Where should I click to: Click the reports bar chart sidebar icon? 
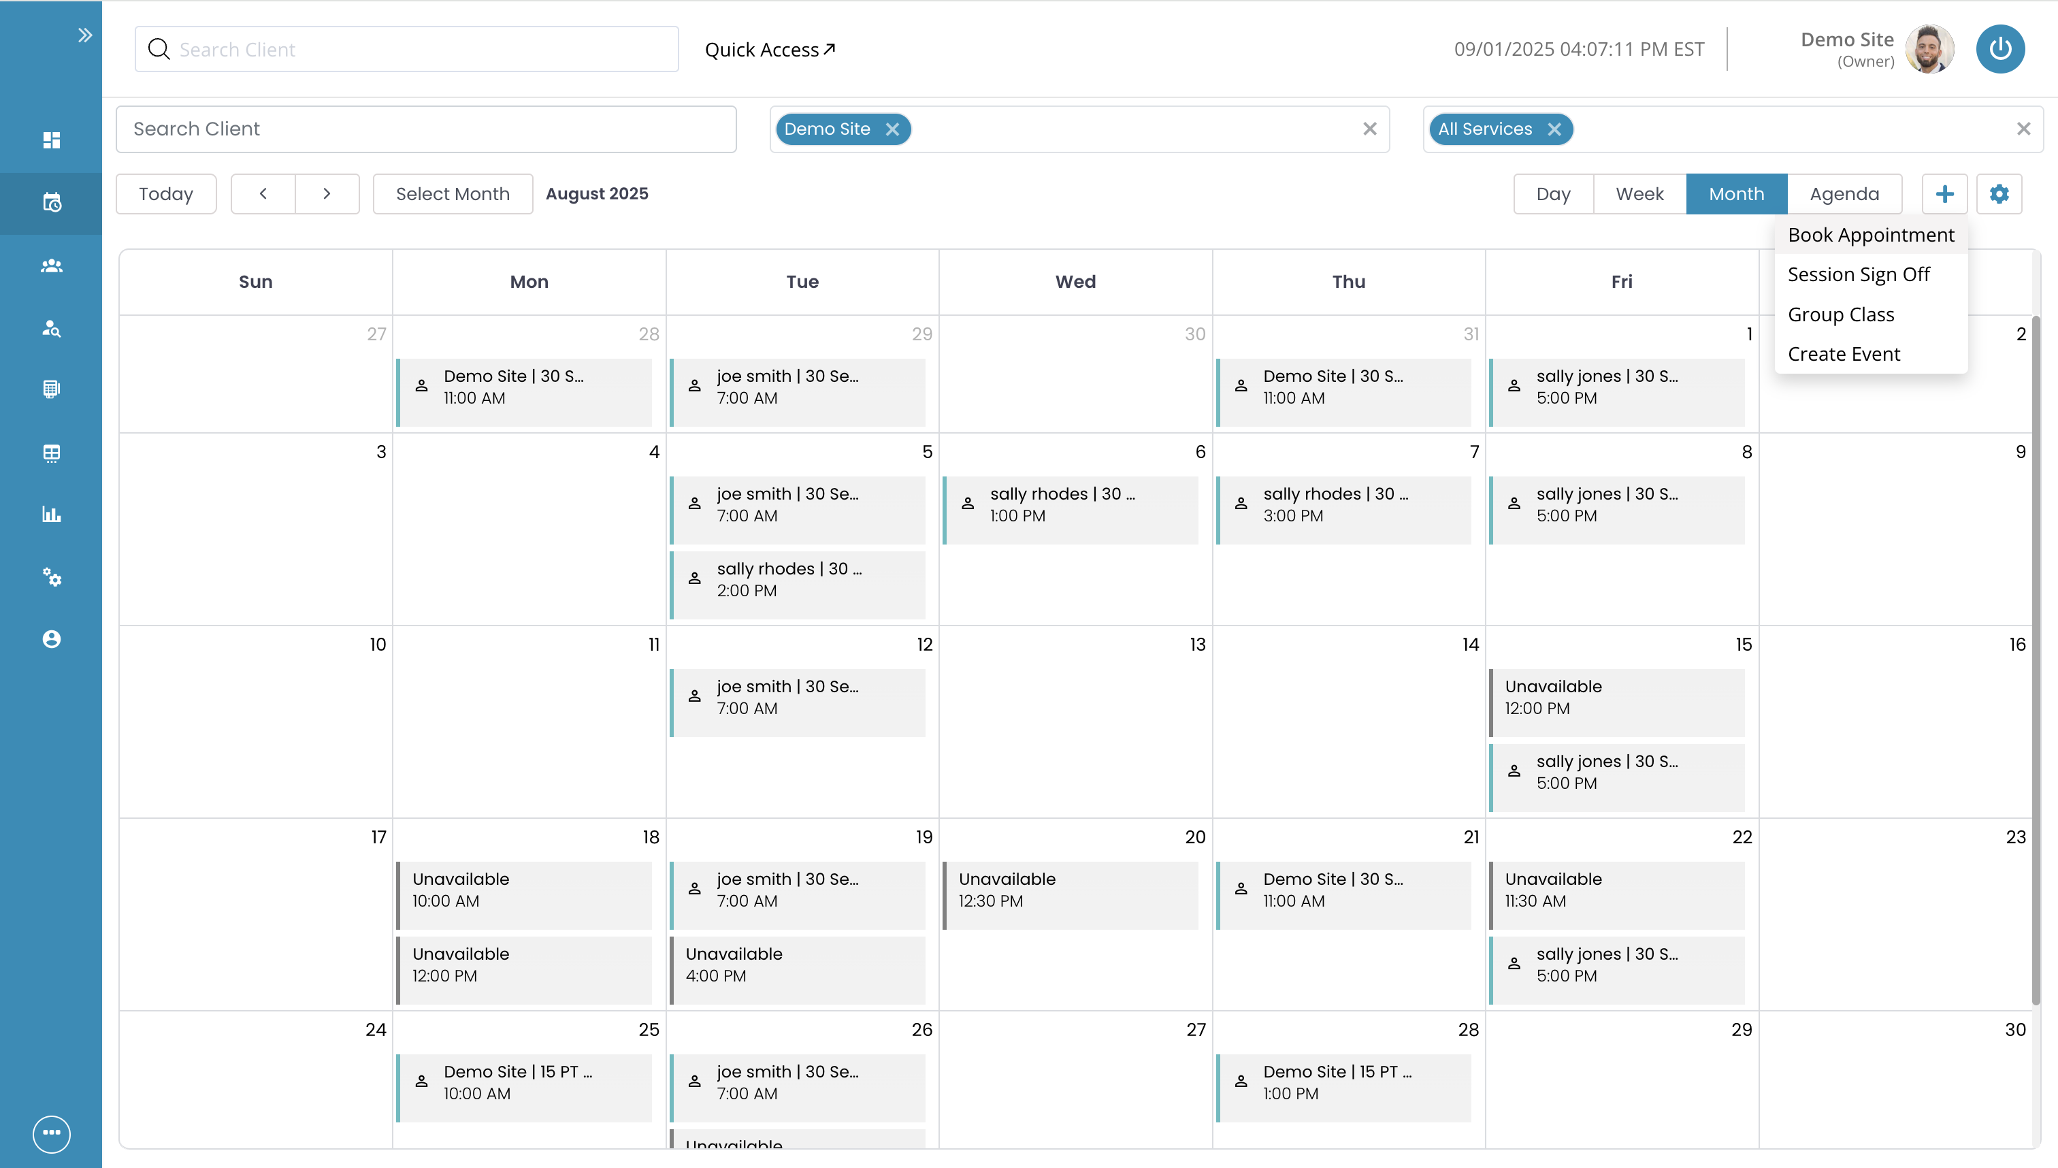[51, 514]
